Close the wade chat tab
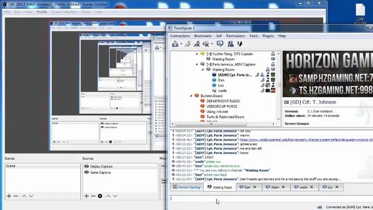 tap(311, 187)
